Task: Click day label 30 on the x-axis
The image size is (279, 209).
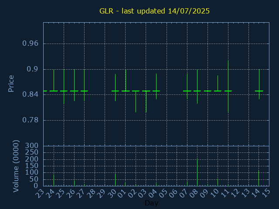Action: click(x=112, y=193)
